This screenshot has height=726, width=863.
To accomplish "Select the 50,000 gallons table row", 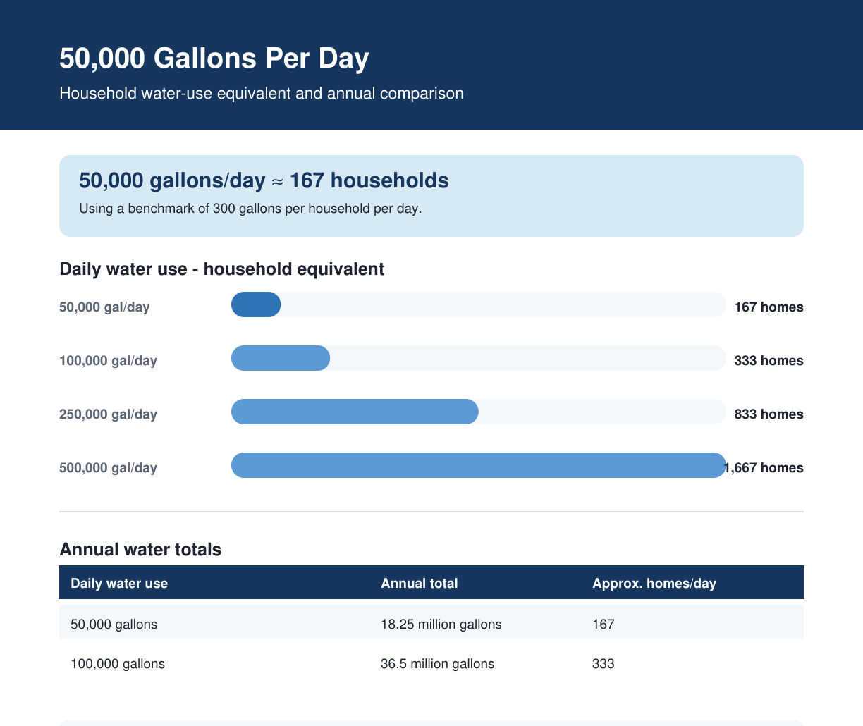I will pos(432,624).
